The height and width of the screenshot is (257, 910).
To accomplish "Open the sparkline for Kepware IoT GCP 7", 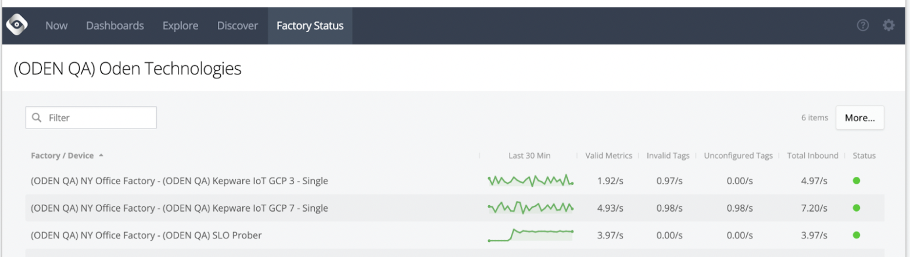I will pyautogui.click(x=531, y=207).
